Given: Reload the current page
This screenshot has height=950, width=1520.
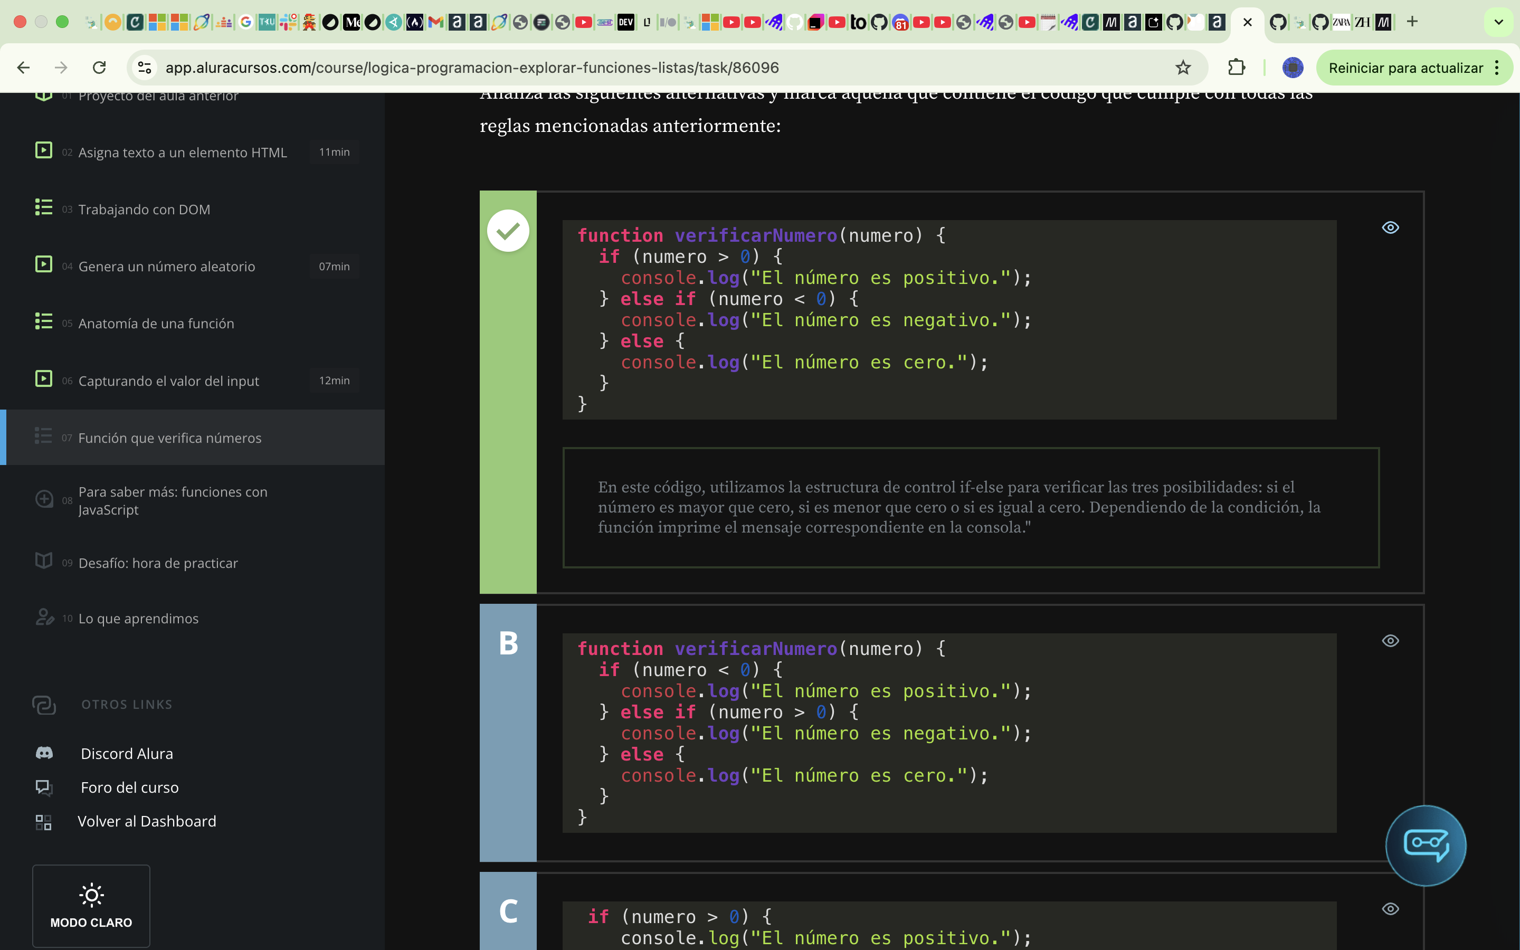Looking at the screenshot, I should click(x=99, y=67).
